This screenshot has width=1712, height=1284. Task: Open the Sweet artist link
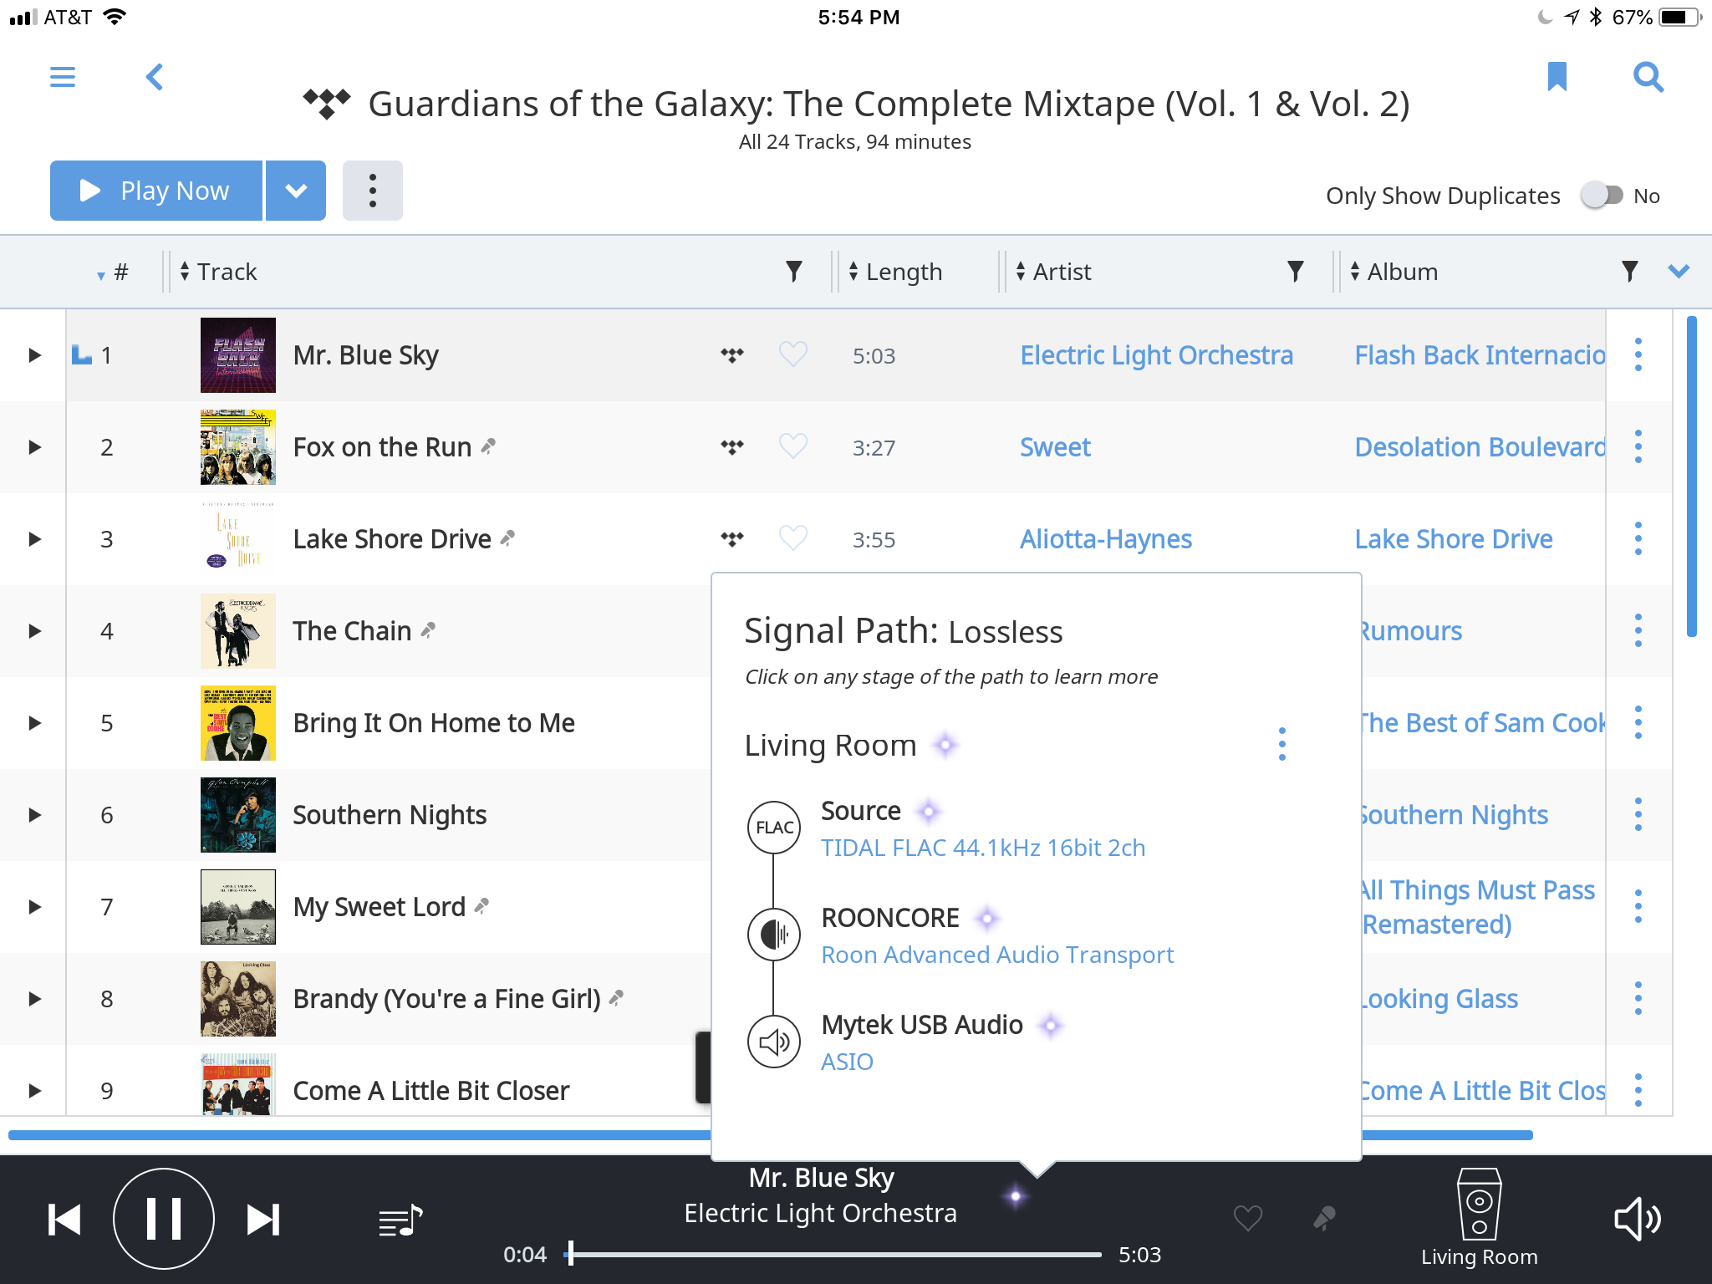click(1055, 447)
